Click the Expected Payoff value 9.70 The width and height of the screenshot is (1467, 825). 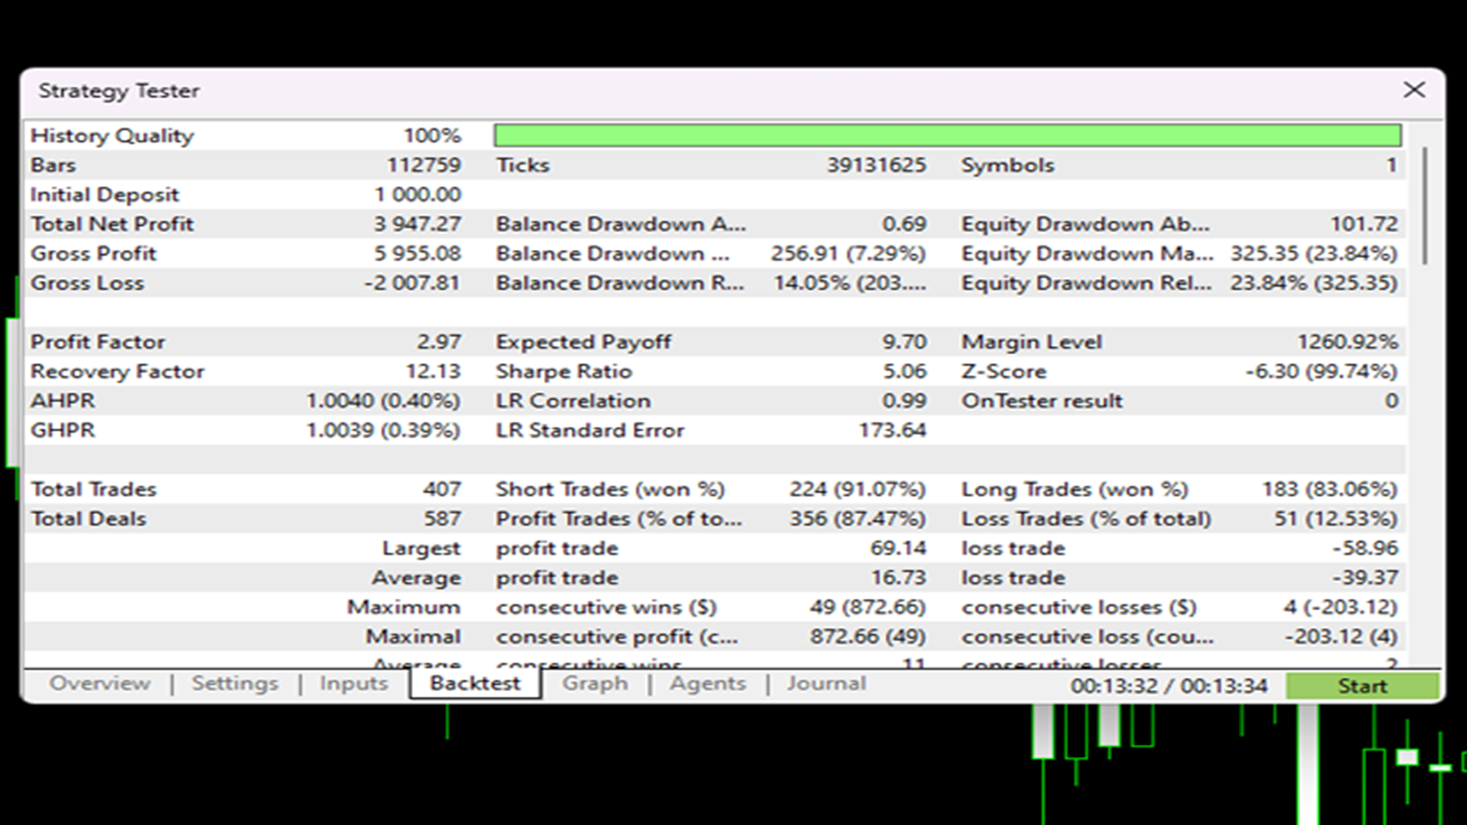pyautogui.click(x=905, y=341)
